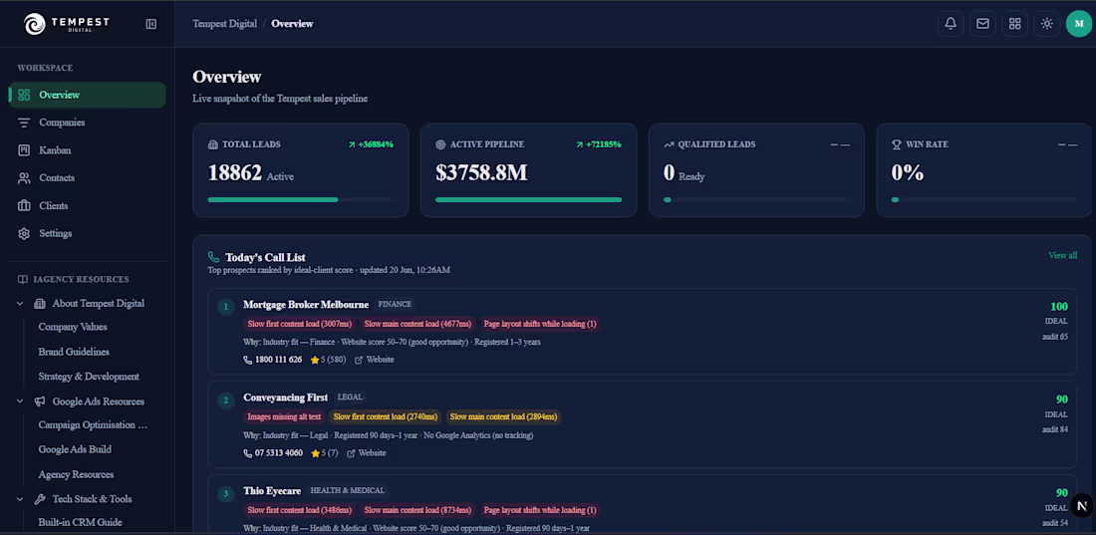Click 18862 total leads value
The width and height of the screenshot is (1096, 535).
(235, 173)
